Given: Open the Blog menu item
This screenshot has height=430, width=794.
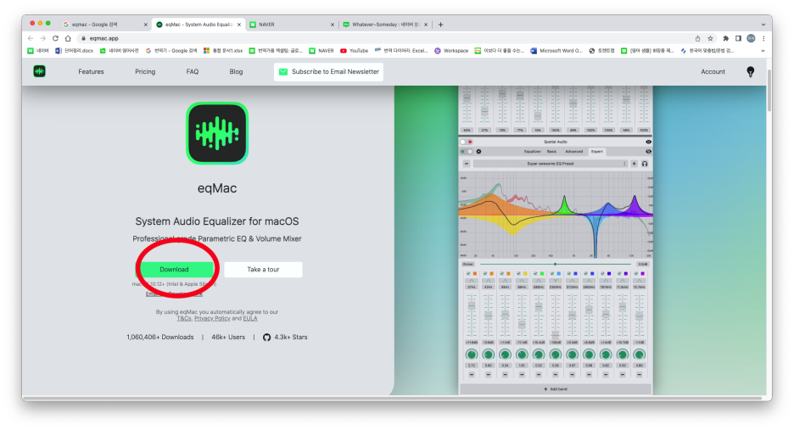Looking at the screenshot, I should pyautogui.click(x=236, y=72).
